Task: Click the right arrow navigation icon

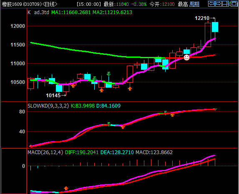Action: pos(219,4)
